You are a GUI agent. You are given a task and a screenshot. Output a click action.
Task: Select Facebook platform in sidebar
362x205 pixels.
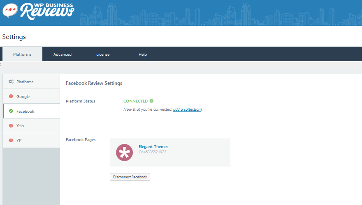coord(31,111)
